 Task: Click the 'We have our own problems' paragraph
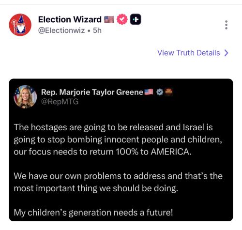point(118,182)
